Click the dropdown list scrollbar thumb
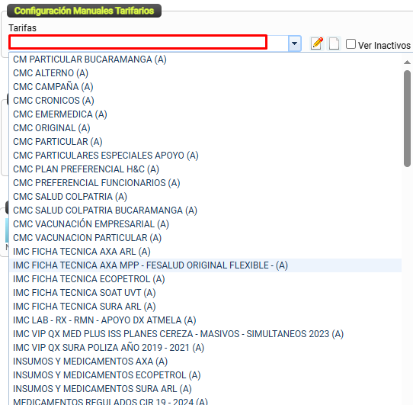Screen dimensions: 413x405 point(407,119)
